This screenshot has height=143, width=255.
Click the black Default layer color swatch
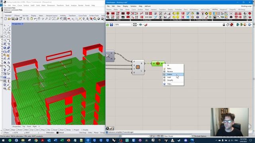(57, 133)
